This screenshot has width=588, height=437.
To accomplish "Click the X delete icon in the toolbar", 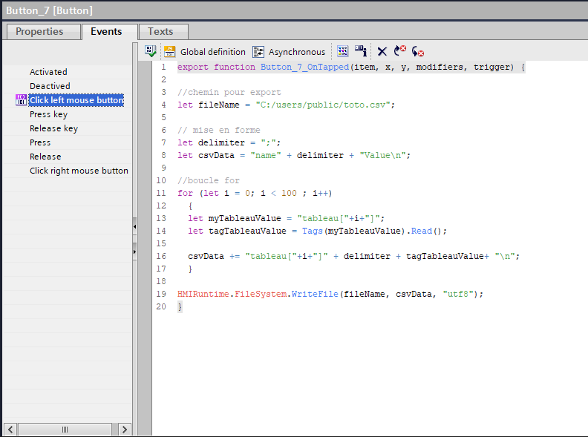I will click(382, 52).
